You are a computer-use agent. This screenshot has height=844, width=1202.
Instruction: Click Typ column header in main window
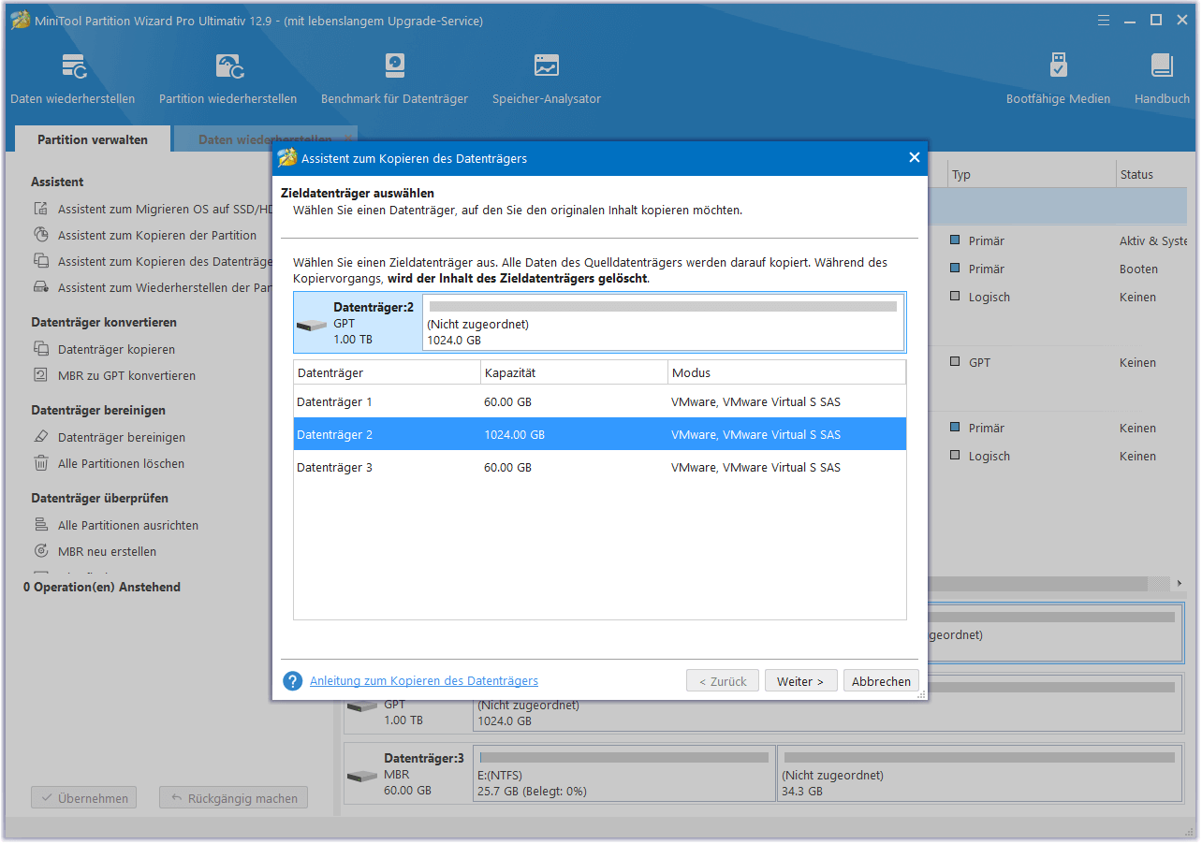[x=1030, y=174]
